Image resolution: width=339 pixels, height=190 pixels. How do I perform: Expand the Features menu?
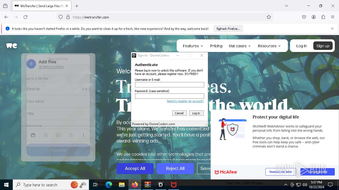tap(193, 46)
